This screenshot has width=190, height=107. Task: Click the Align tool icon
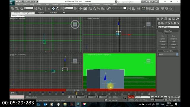[133, 9]
